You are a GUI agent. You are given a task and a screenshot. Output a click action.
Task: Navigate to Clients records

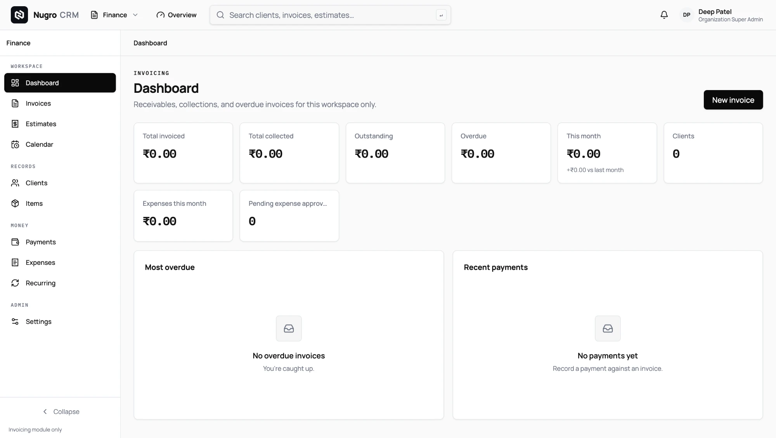(60, 183)
